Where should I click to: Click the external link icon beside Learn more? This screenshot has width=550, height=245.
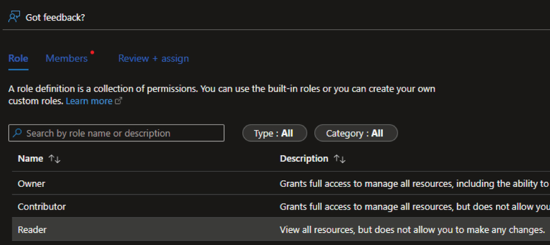(118, 101)
